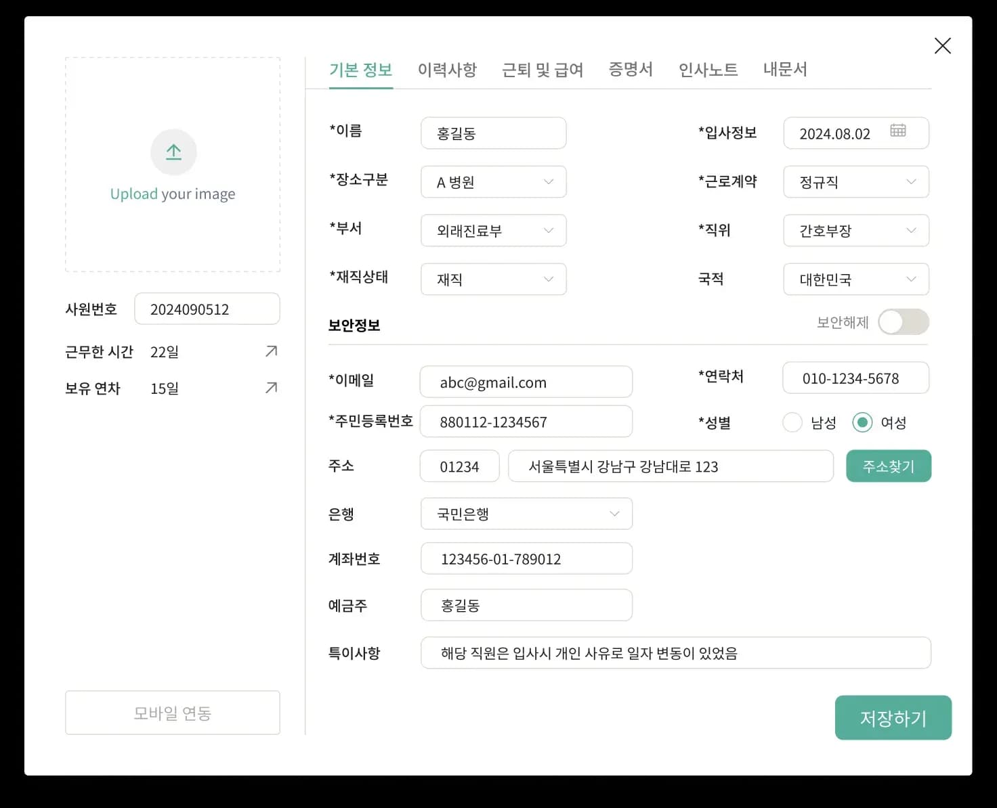Image resolution: width=997 pixels, height=808 pixels.
Task: Switch to the 근퇴 및 급여 tab
Action: coord(543,70)
